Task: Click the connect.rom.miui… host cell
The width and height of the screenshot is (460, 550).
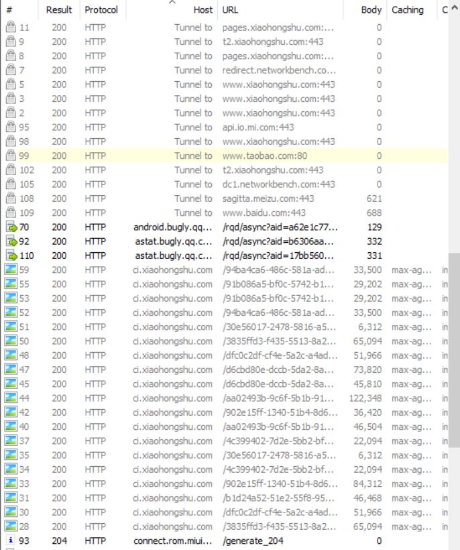Action: pos(173,541)
